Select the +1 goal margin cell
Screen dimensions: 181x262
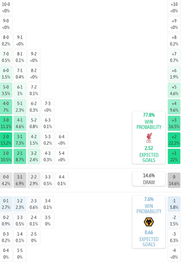coord(174,156)
